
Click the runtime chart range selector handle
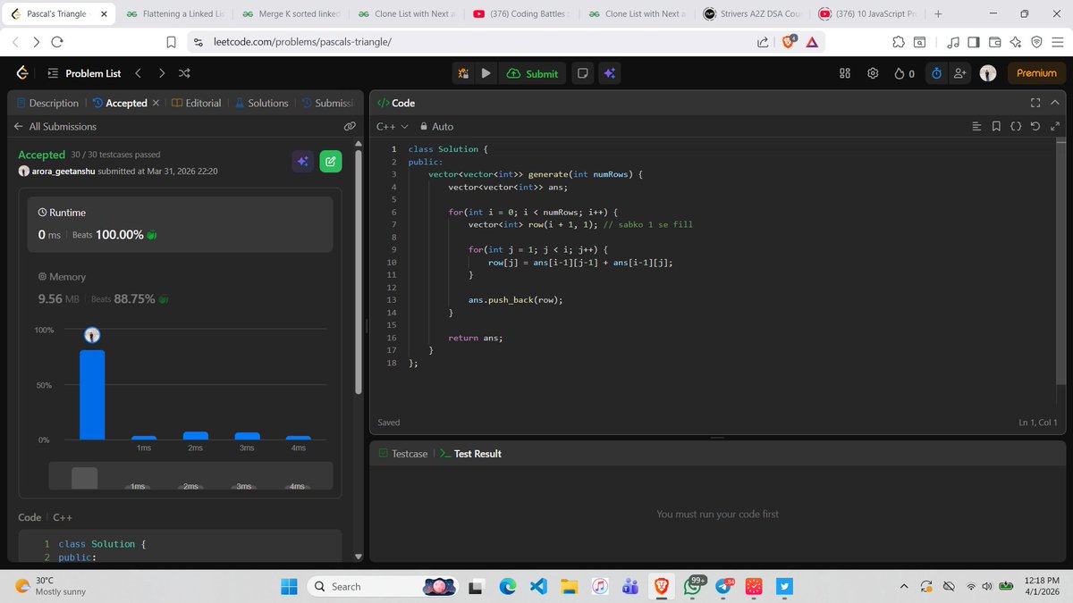tap(84, 477)
